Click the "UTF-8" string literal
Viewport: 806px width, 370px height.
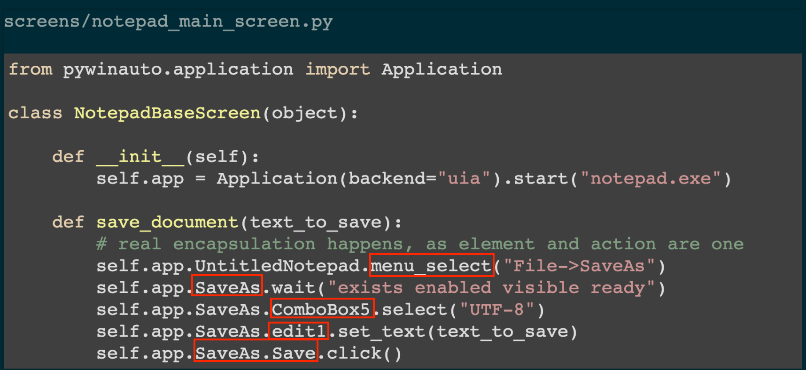(497, 309)
